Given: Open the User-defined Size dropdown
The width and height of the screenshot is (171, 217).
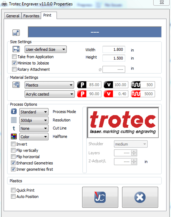Looking at the screenshot, I should [x=46, y=49].
